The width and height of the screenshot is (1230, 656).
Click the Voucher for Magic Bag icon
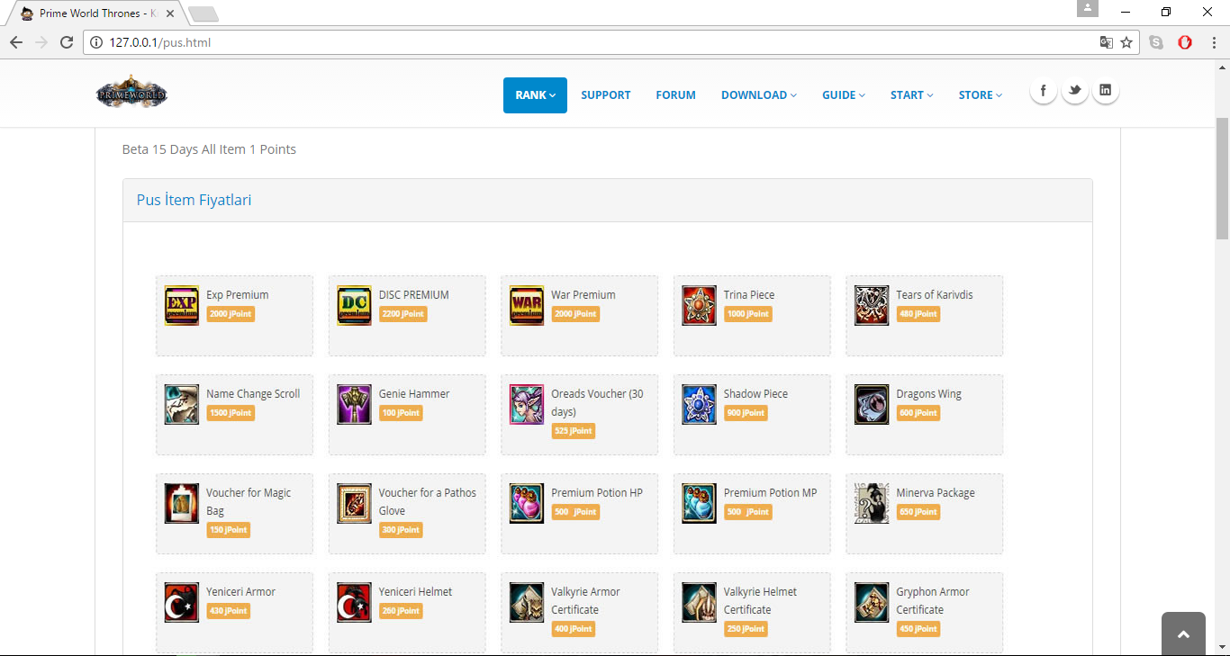[182, 503]
